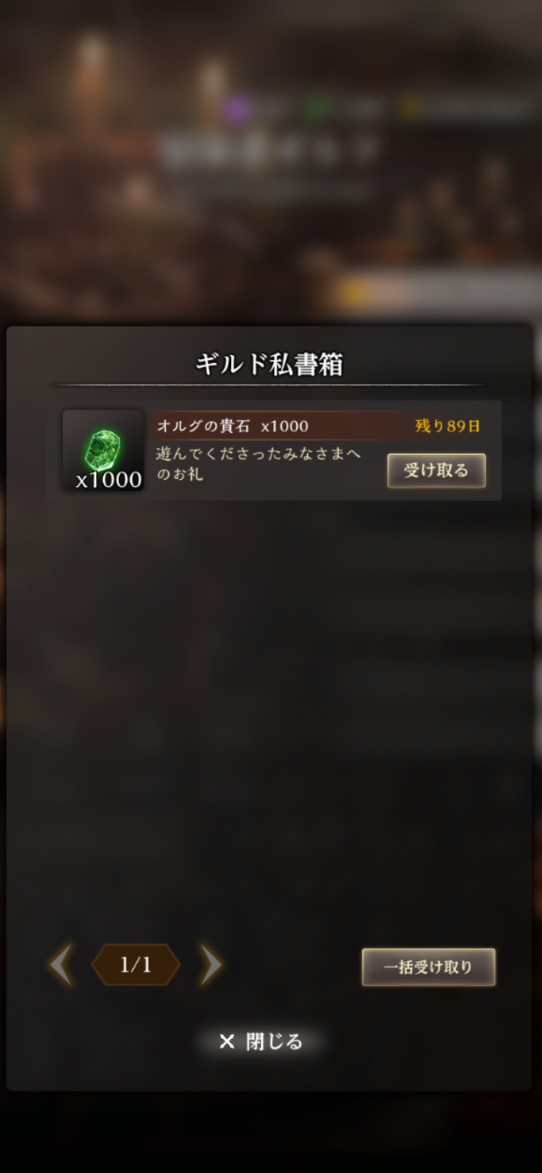Claim the reward with 受け取る button

pyautogui.click(x=436, y=471)
